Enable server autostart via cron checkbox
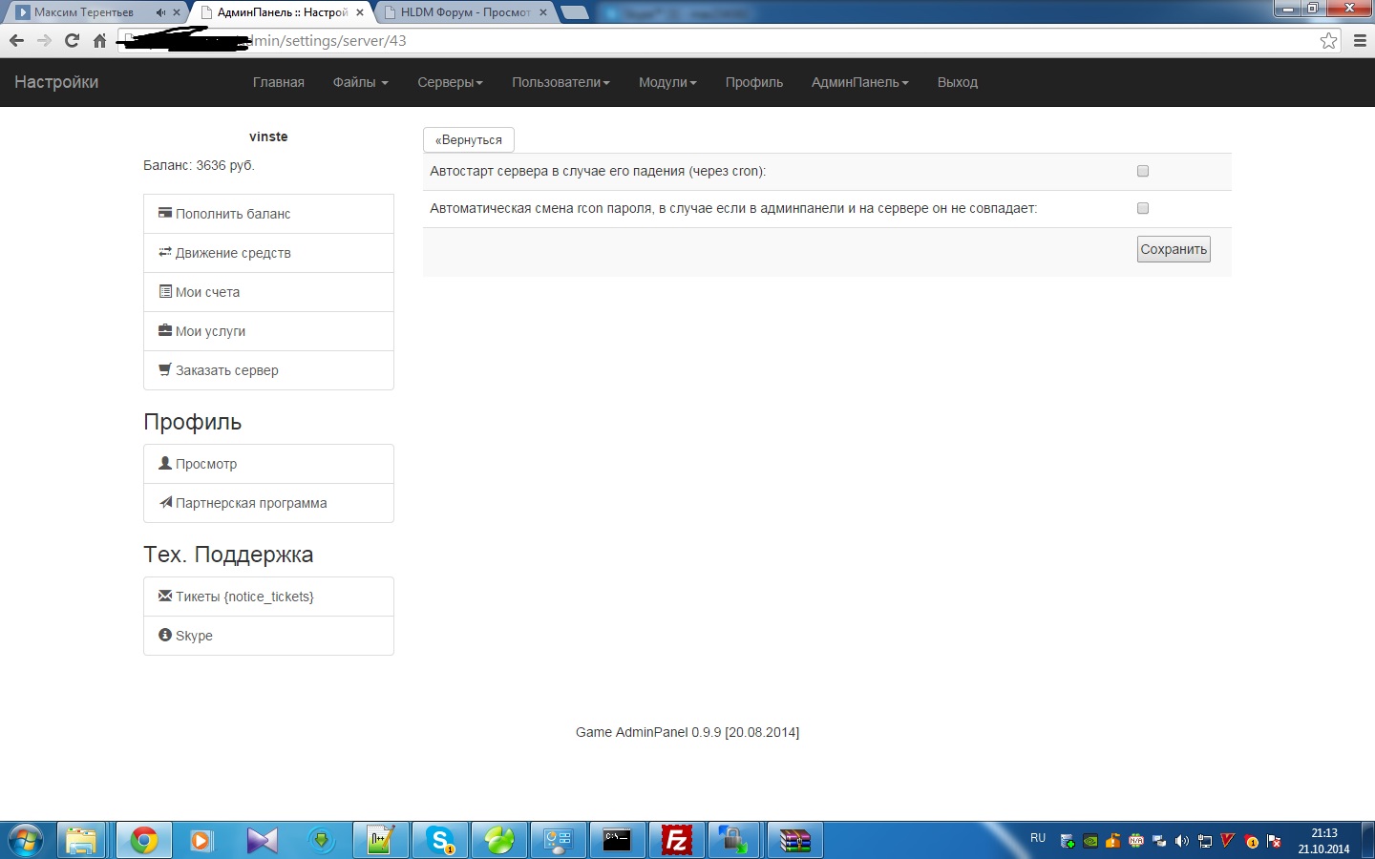This screenshot has width=1375, height=859. point(1143,171)
